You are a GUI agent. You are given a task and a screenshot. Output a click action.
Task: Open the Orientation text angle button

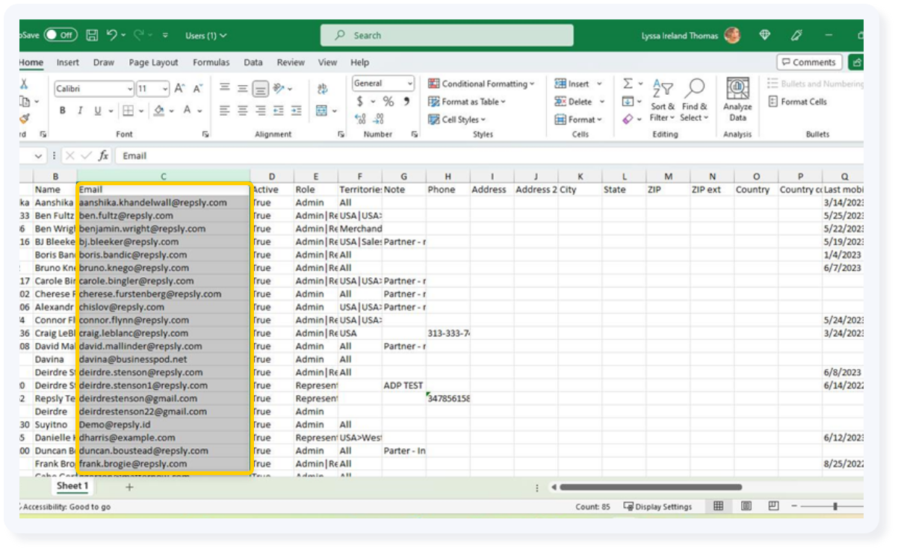[x=279, y=88]
